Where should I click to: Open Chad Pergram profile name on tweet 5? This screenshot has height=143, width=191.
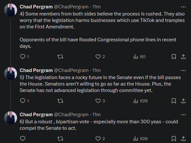[x=36, y=70]
